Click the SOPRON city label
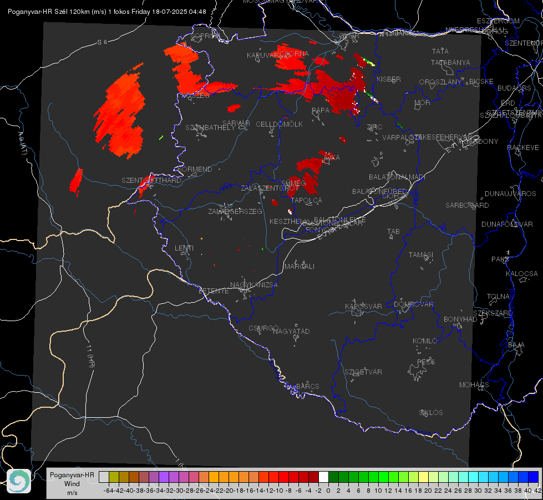The image size is (543, 500). [x=205, y=36]
